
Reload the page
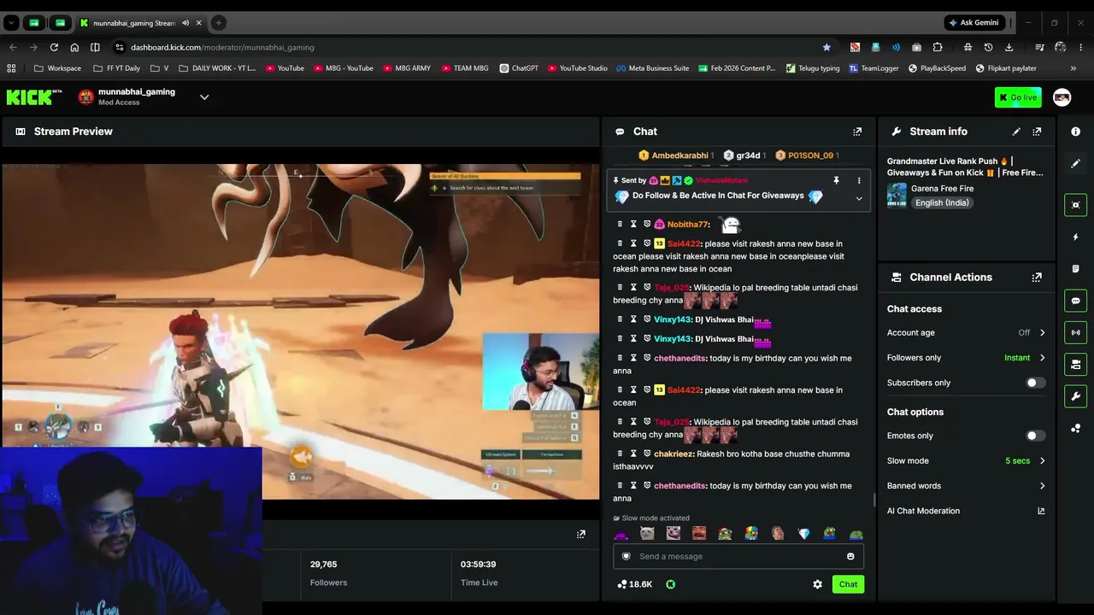pos(54,47)
